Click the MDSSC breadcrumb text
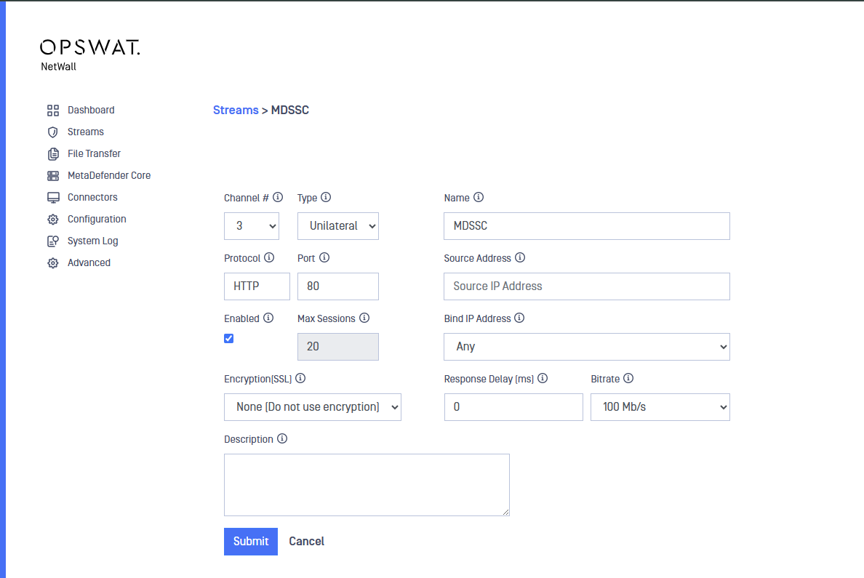The width and height of the screenshot is (864, 578). point(290,111)
